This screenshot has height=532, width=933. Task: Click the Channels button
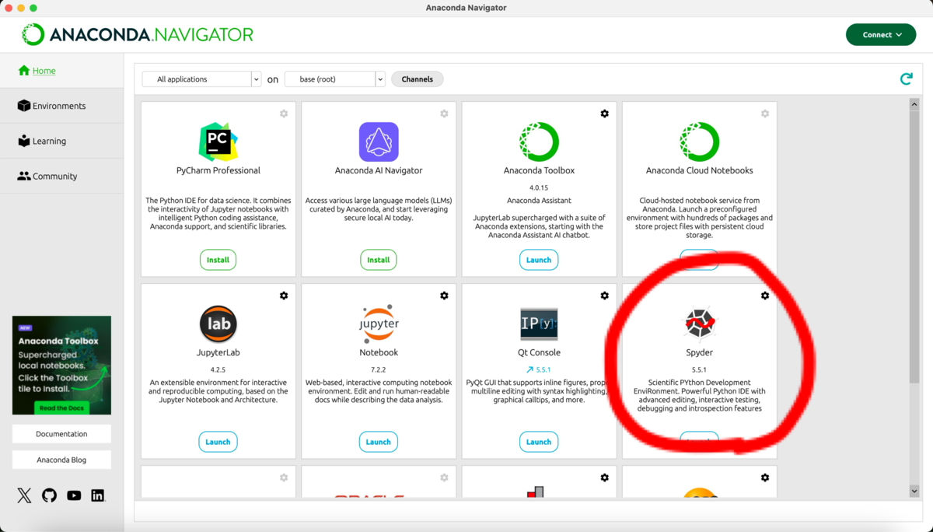418,79
